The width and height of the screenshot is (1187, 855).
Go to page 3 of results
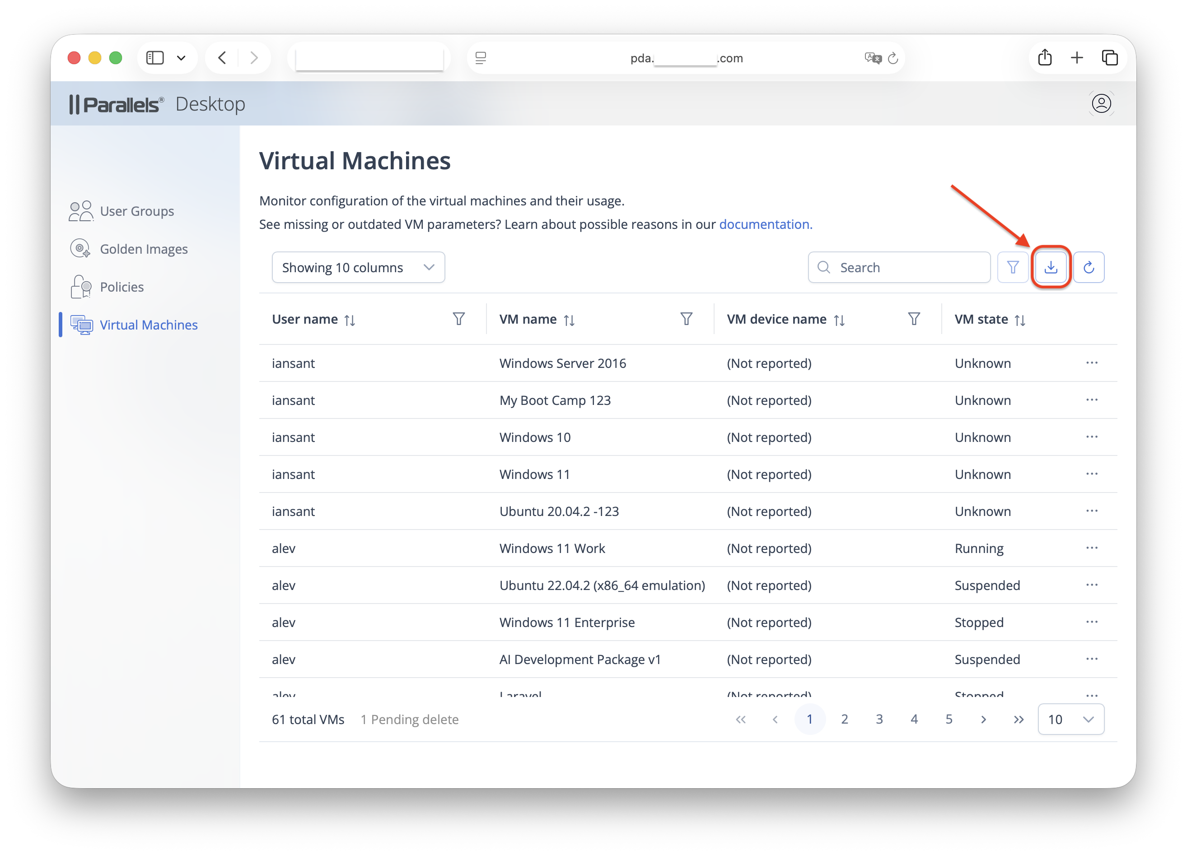point(879,719)
